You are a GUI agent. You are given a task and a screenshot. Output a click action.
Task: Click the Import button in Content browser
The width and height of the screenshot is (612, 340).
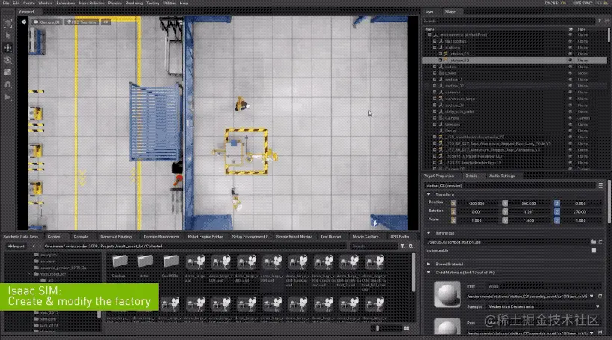click(16, 247)
